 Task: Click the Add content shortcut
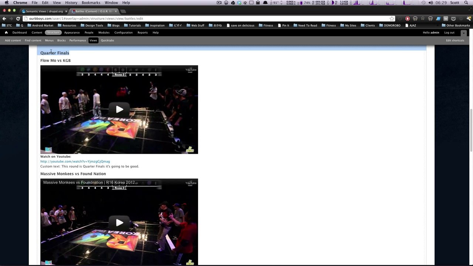click(13, 40)
